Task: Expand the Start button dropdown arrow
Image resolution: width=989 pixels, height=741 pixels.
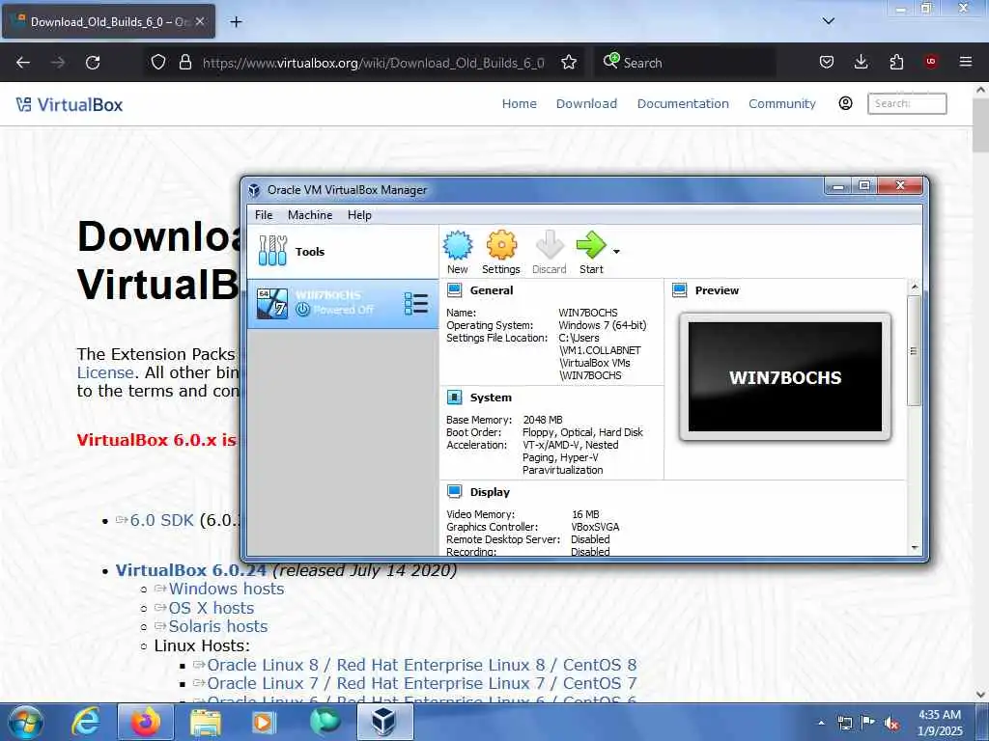Action: click(x=616, y=252)
